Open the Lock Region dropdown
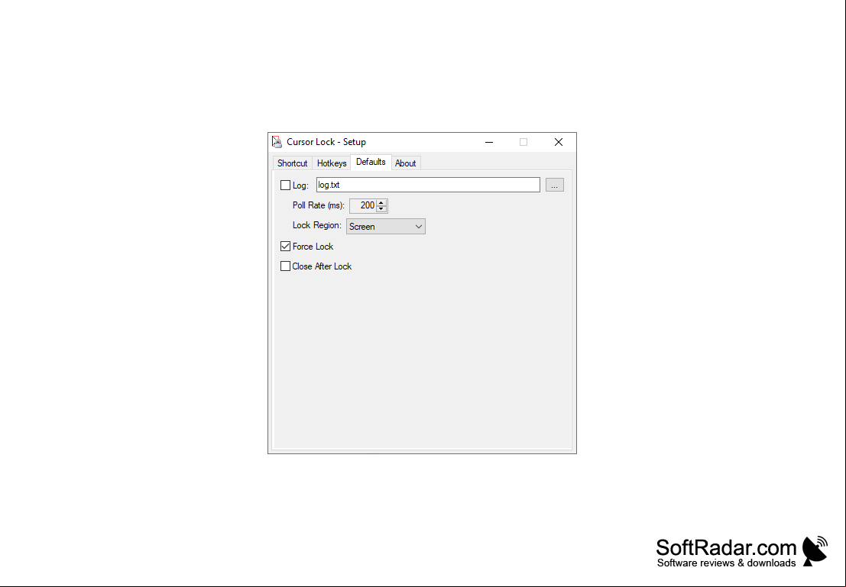The image size is (846, 587). pyautogui.click(x=386, y=227)
